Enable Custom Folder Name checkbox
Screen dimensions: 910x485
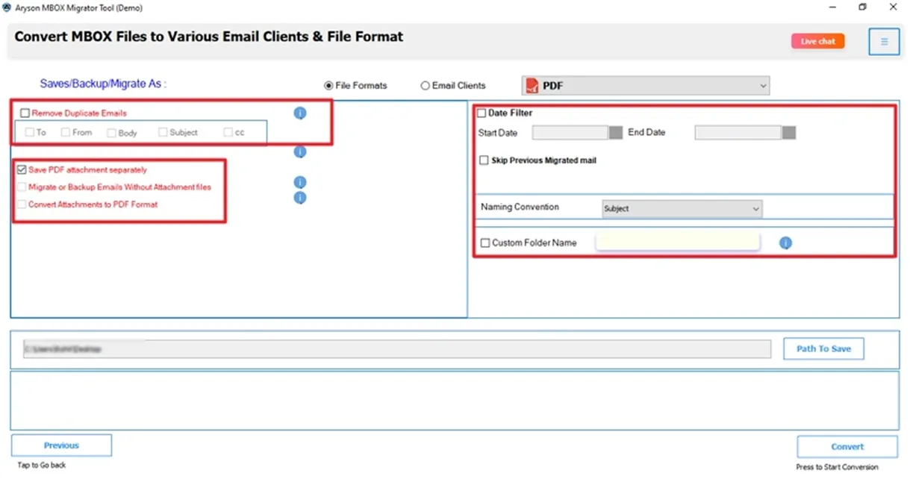point(485,243)
